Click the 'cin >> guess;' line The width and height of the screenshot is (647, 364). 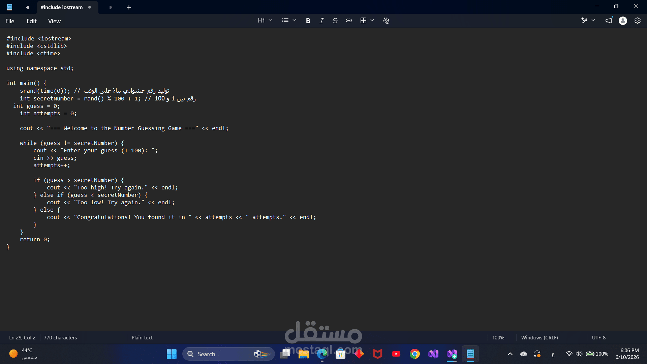coord(55,158)
